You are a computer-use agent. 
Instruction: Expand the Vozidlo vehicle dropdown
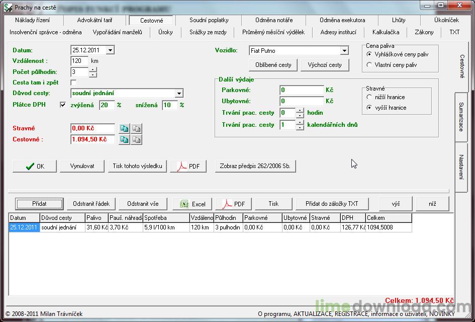[x=344, y=51]
